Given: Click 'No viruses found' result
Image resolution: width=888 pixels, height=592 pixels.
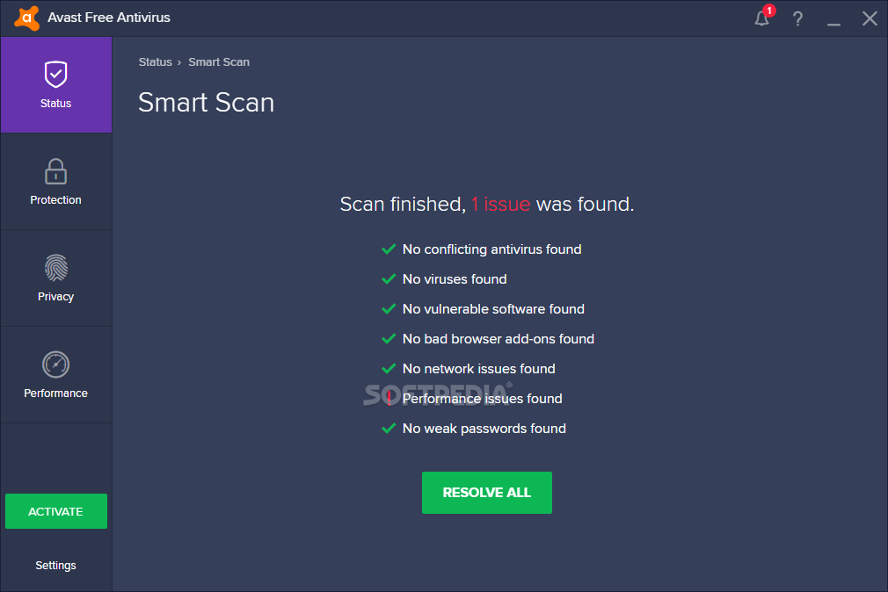Looking at the screenshot, I should [455, 279].
